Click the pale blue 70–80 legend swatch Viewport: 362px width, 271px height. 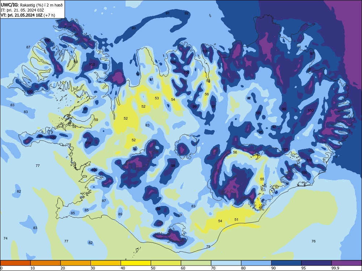pyautogui.click(x=226, y=263)
